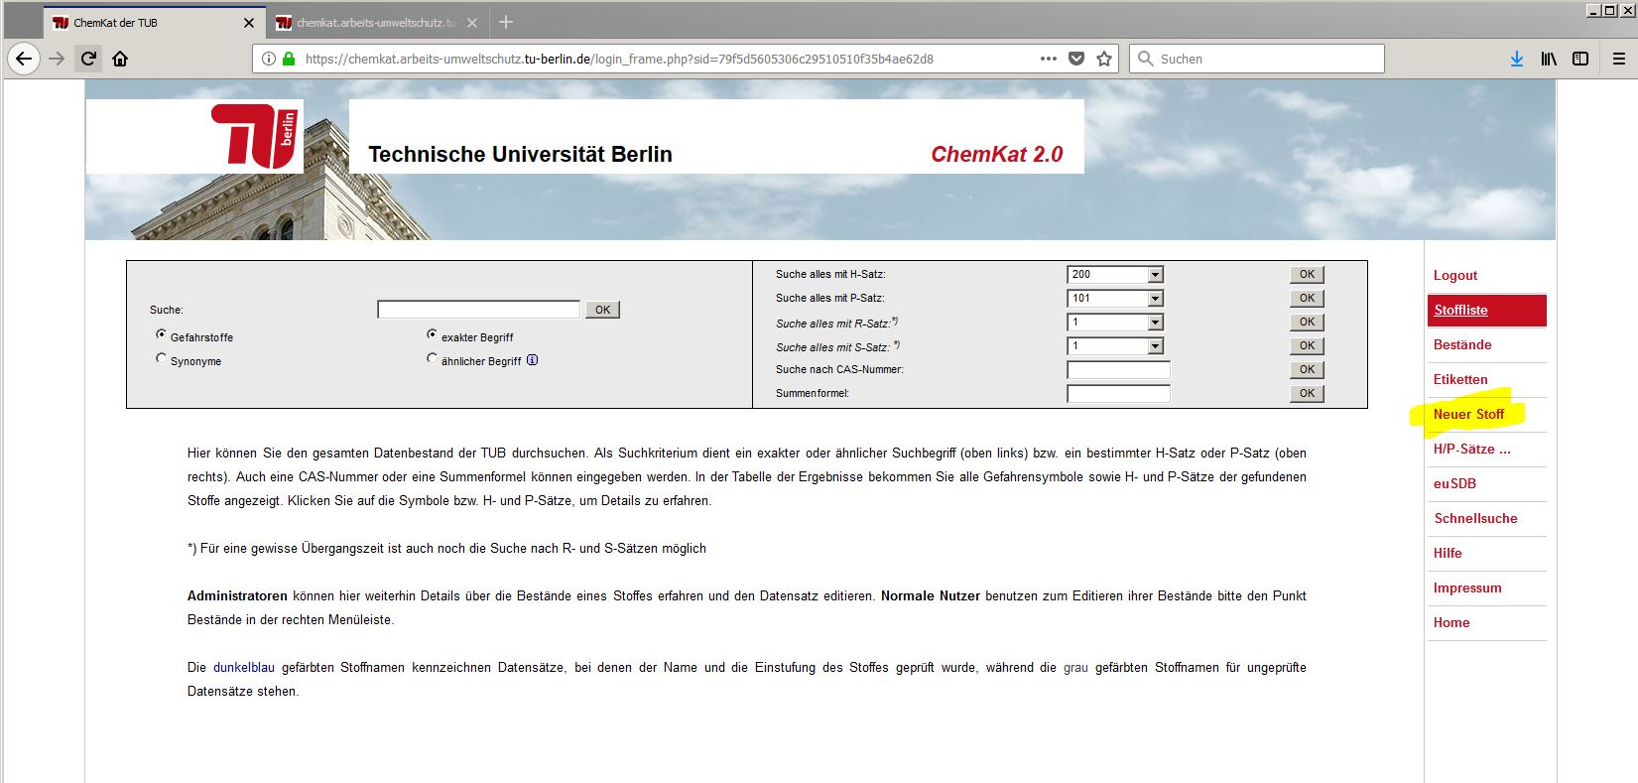Screen dimensions: 1638x783
Task: Choose the ähnlicher Begriff radio option
Action: [432, 359]
